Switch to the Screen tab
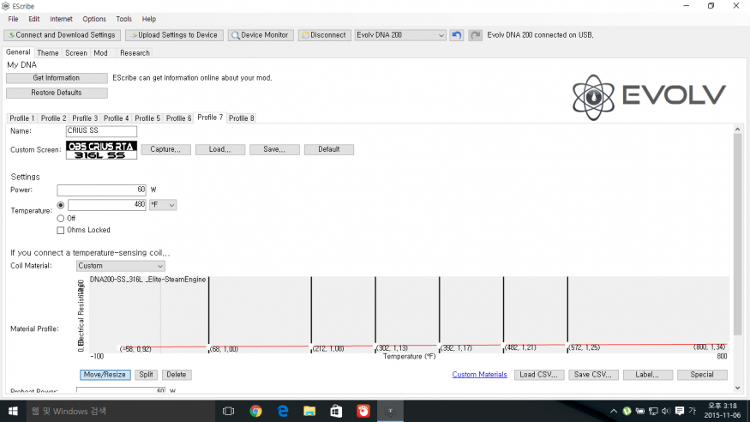Screen dimensions: 750x422 coord(76,52)
